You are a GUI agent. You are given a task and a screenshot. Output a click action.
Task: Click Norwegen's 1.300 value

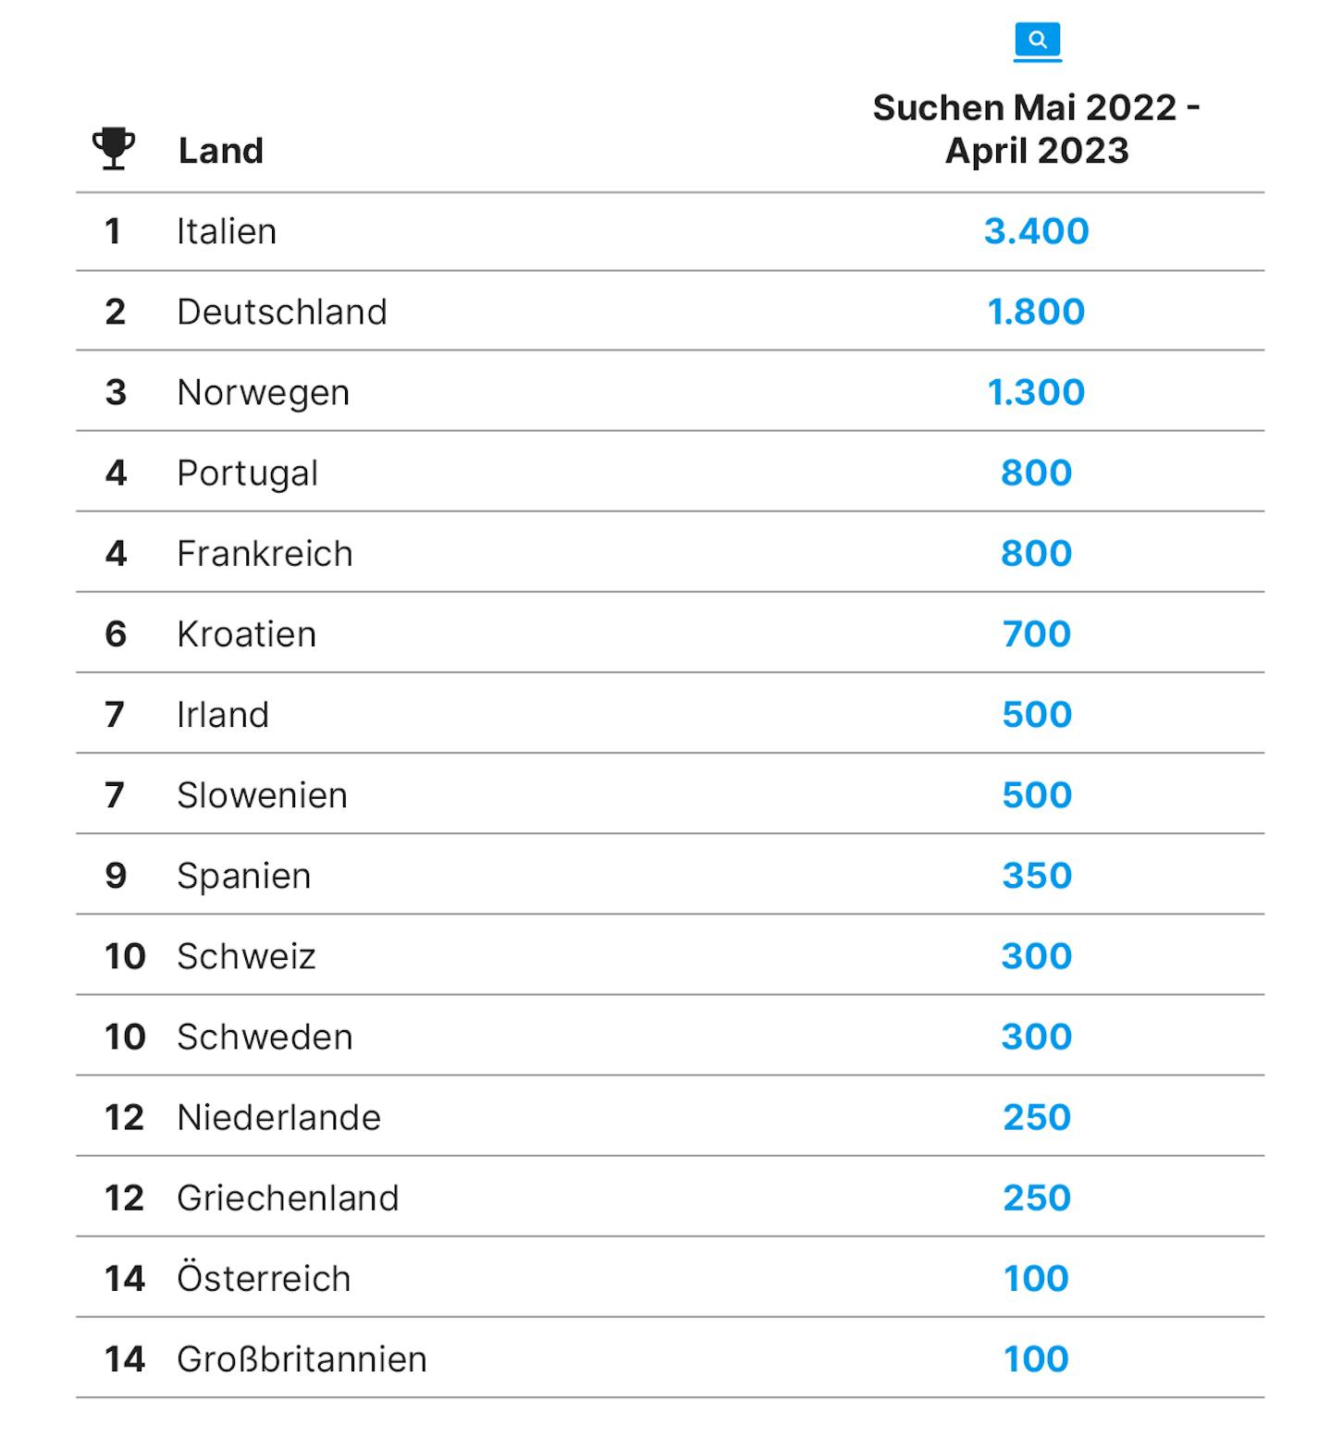[1036, 392]
